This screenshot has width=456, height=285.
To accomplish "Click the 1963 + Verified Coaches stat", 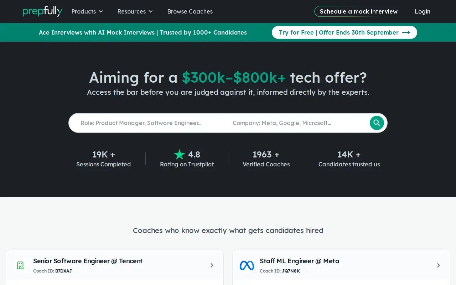I will tap(266, 159).
